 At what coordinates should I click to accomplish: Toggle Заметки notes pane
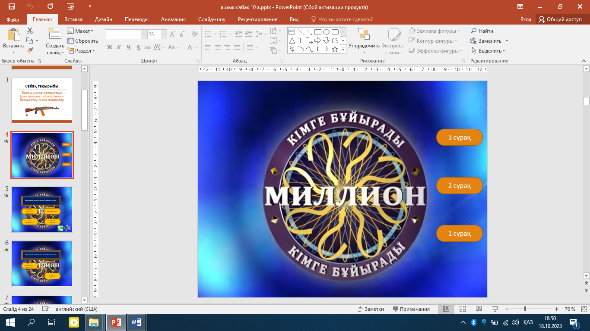click(371, 309)
